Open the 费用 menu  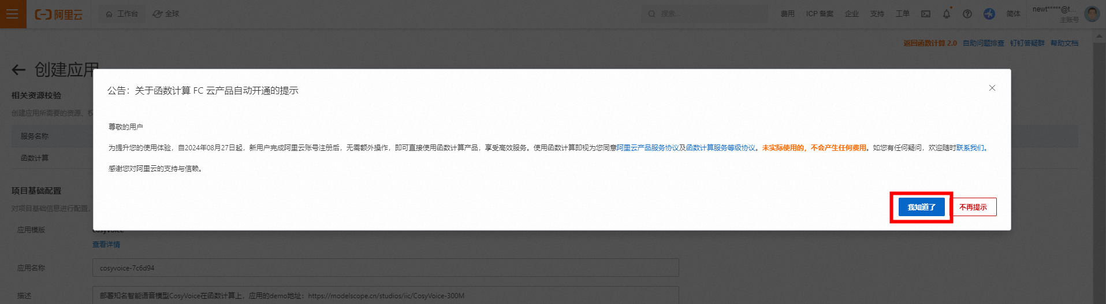pos(788,14)
